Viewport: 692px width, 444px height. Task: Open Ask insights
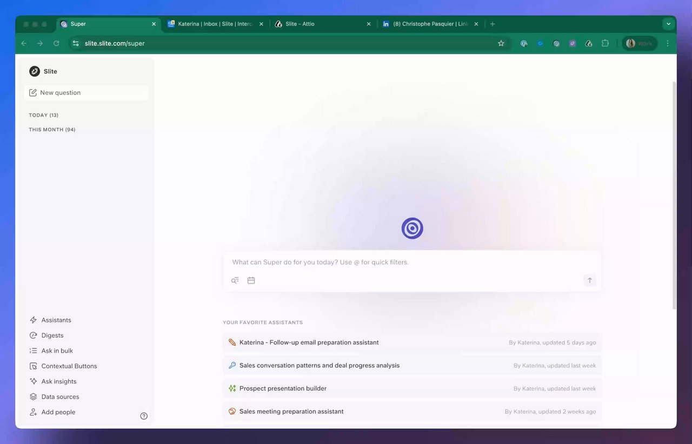point(53,381)
